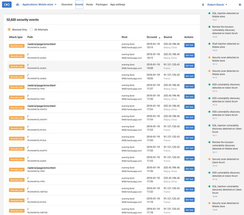The image size is (244, 215).
Task: Click Set test for the 18:08 event
Action: [190, 66]
